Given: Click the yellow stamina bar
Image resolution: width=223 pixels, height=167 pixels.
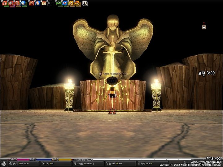Looking at the screenshot, I should (x=63, y=160).
